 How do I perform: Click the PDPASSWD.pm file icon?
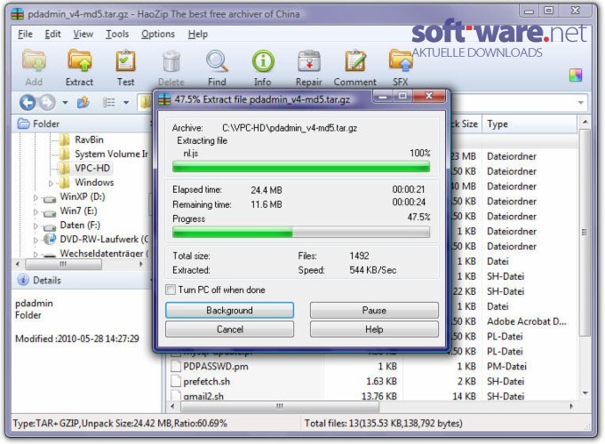click(x=176, y=366)
